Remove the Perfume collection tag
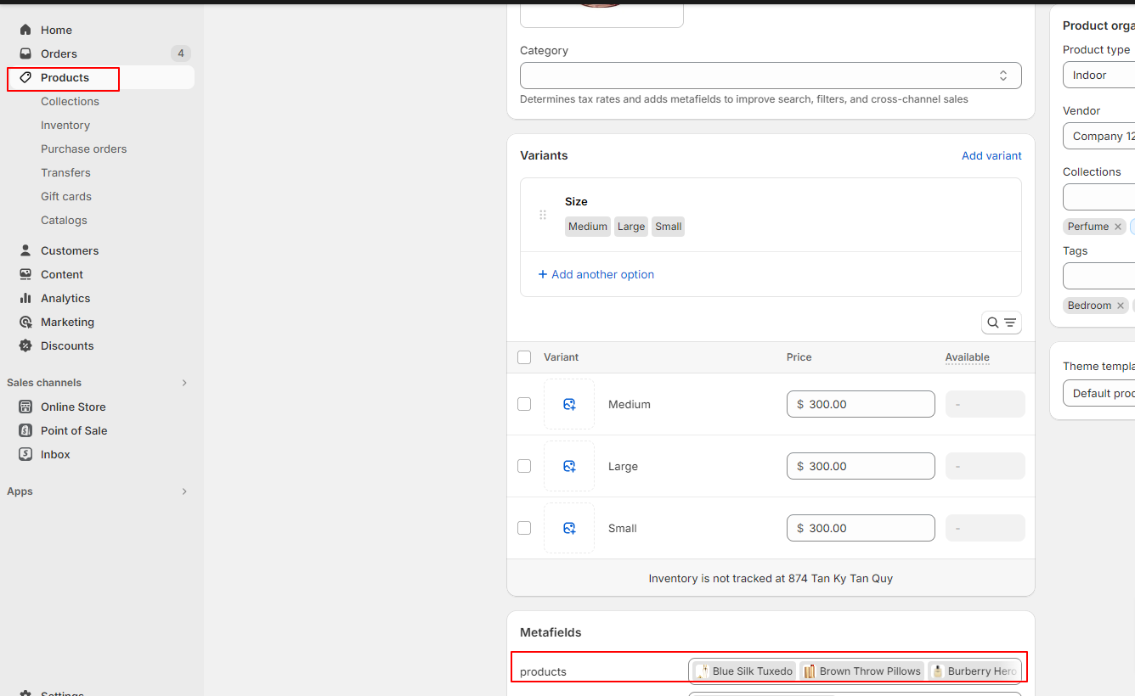Viewport: 1135px width, 696px height. coord(1118,227)
